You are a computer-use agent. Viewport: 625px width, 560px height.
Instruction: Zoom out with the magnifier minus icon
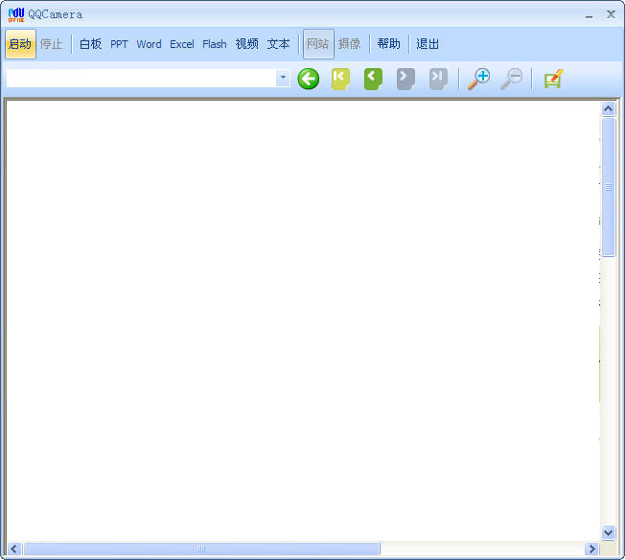tap(512, 79)
